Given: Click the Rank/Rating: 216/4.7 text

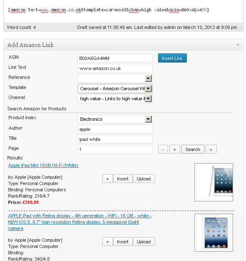Looking at the screenshot, I should (x=29, y=196).
